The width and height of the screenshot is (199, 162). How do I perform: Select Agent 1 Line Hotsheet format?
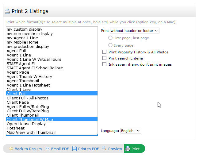click(x=52, y=85)
